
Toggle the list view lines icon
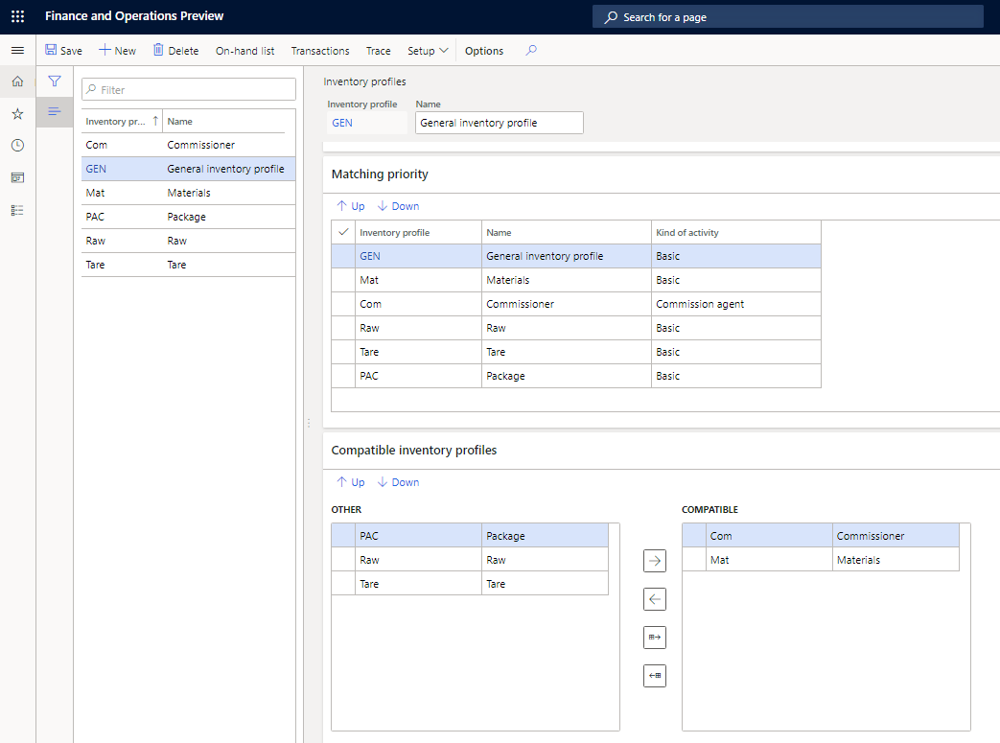coord(55,111)
